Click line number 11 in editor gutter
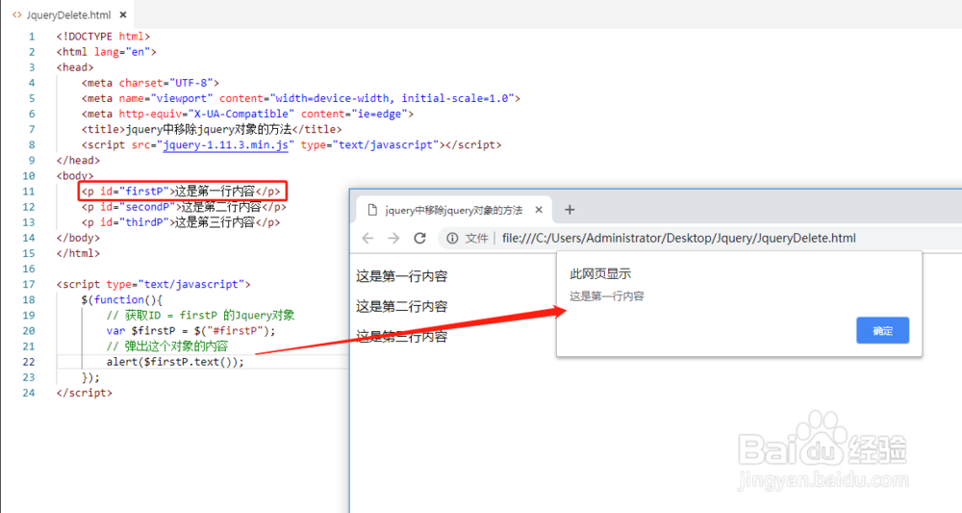 pos(29,192)
